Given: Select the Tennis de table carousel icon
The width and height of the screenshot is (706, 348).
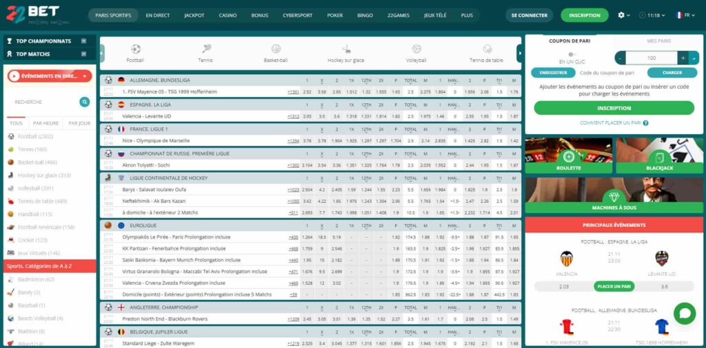Looking at the screenshot, I should coord(487,49).
